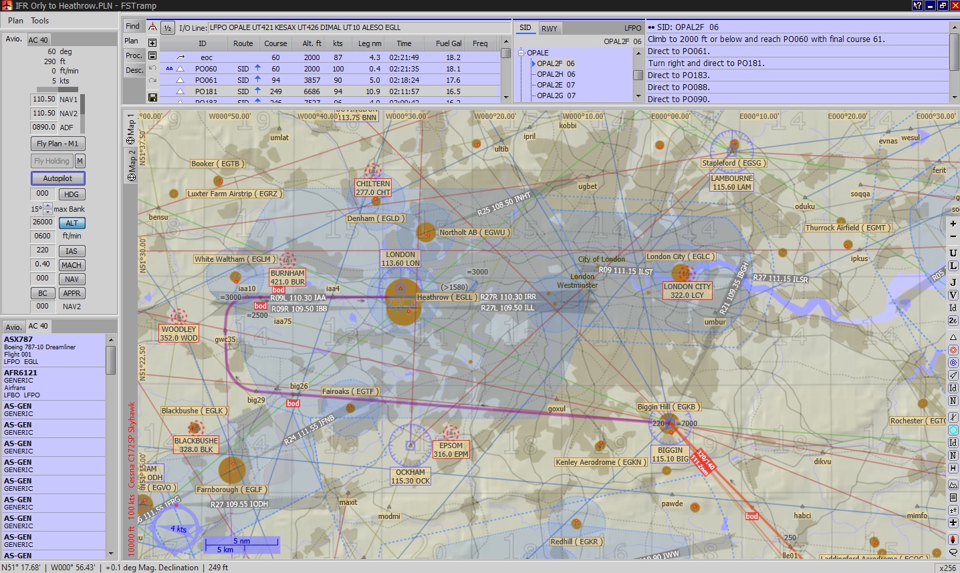This screenshot has height=573, width=960.
Task: Toggle the U layer in map toolbar
Action: pos(953,253)
